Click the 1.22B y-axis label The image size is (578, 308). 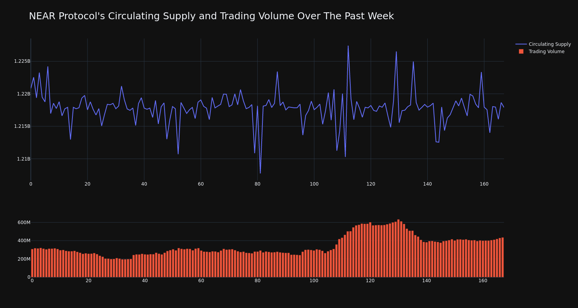tap(24, 94)
